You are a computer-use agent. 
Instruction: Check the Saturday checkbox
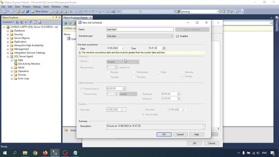[182, 72]
